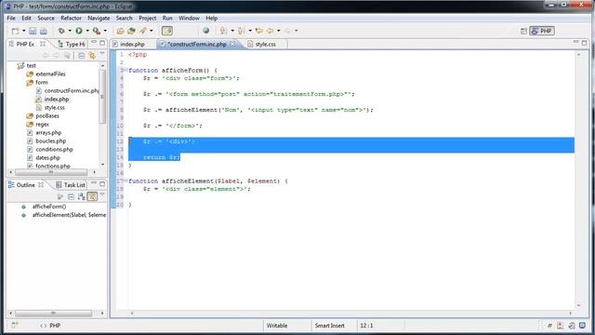The height and width of the screenshot is (335, 595).
Task: Open the Back history dropdown arrow
Action: coord(279,31)
